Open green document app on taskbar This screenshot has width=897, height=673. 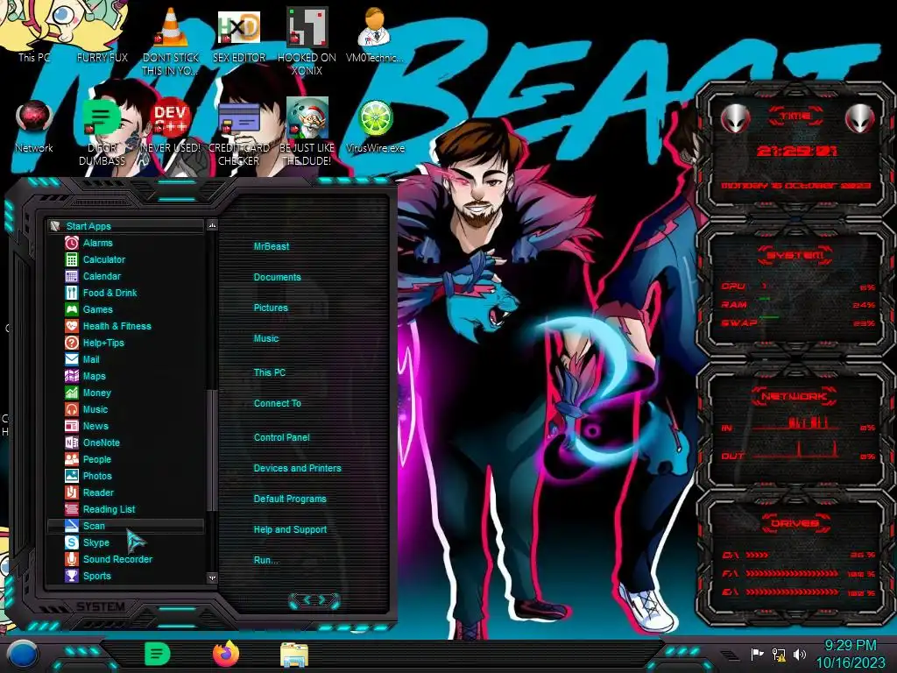point(158,654)
